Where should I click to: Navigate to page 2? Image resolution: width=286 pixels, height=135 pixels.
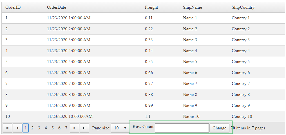point(32,128)
